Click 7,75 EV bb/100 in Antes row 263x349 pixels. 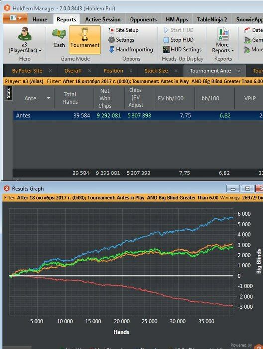(185, 115)
